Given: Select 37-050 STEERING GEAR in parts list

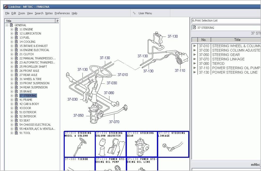Looking at the screenshot, I should click(226, 55).
